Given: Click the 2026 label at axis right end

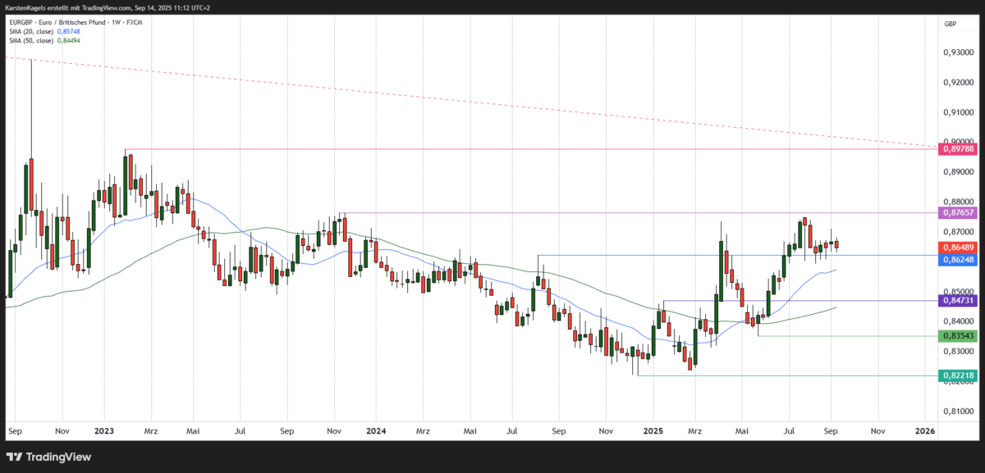Looking at the screenshot, I should pyautogui.click(x=925, y=430).
